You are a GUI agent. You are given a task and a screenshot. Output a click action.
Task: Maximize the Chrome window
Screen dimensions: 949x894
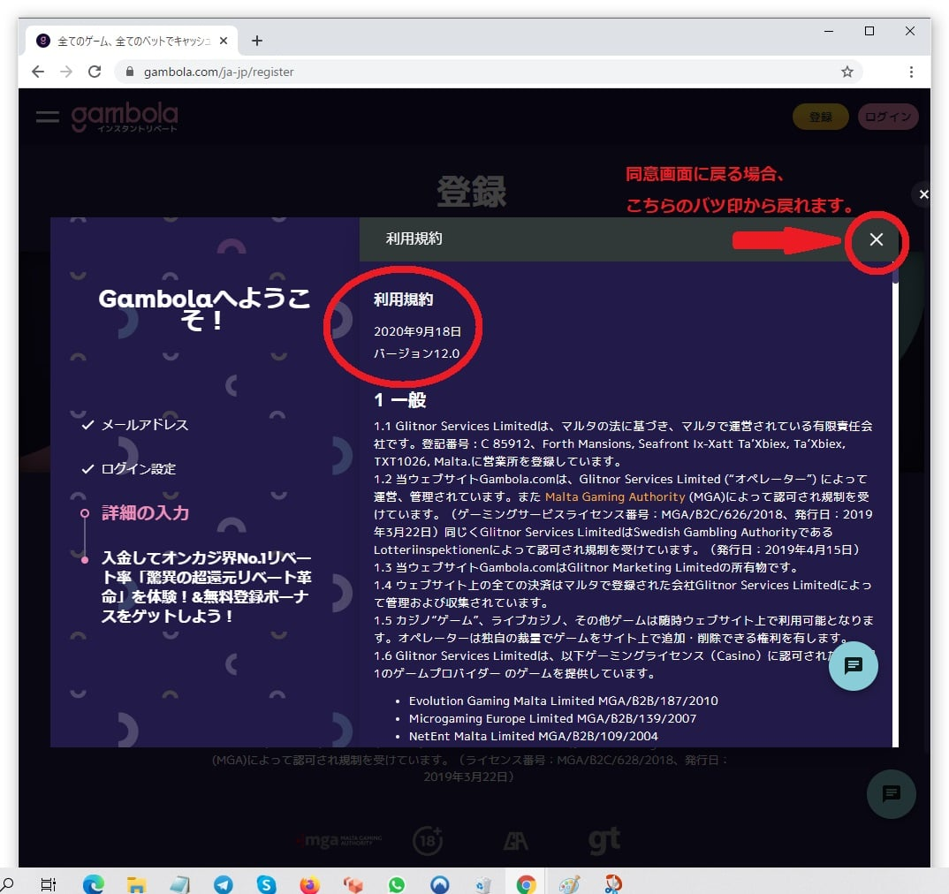pyautogui.click(x=869, y=31)
